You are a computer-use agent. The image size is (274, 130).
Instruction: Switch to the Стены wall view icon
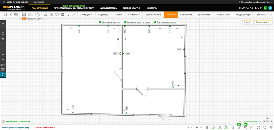tap(31, 14)
